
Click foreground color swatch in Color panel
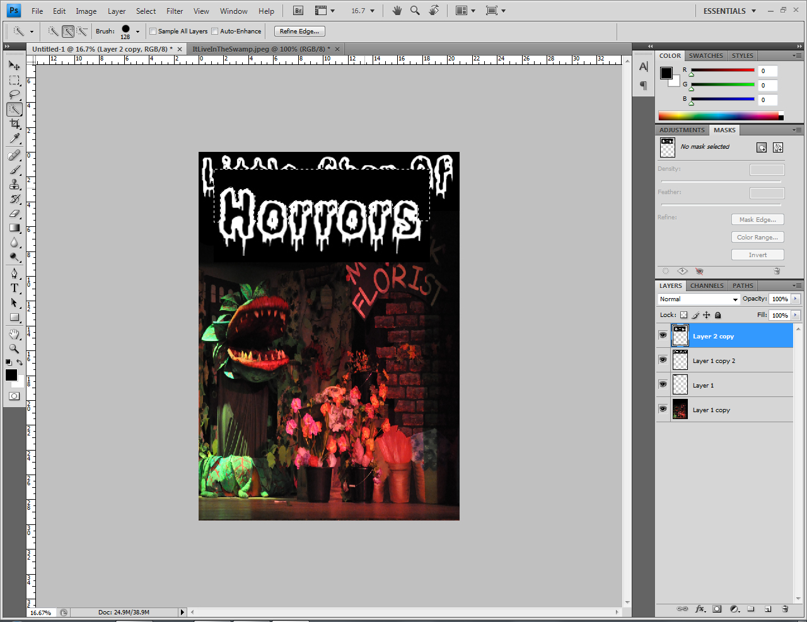click(x=666, y=73)
